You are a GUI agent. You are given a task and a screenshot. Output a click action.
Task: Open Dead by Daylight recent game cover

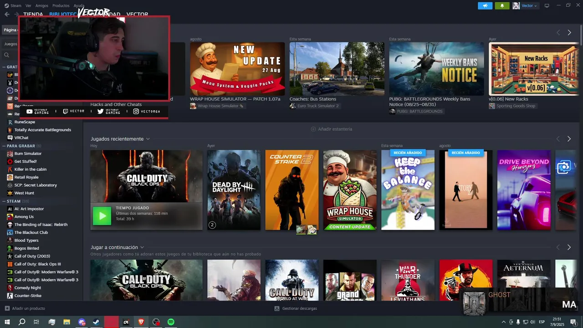coord(234,190)
